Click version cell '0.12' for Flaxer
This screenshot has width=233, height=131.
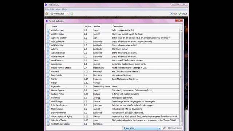[x=86, y=83]
